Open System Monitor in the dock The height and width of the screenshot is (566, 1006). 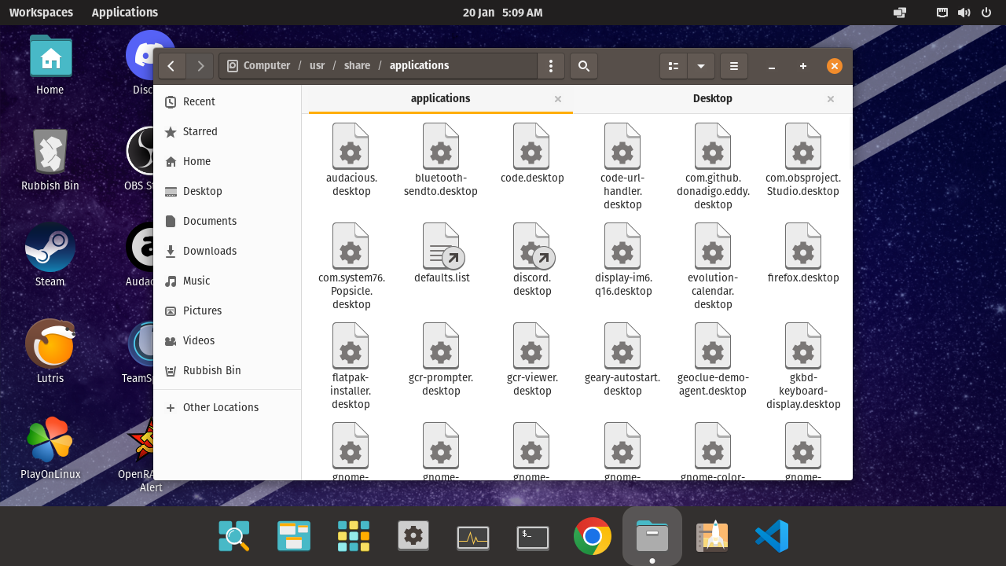tap(473, 537)
